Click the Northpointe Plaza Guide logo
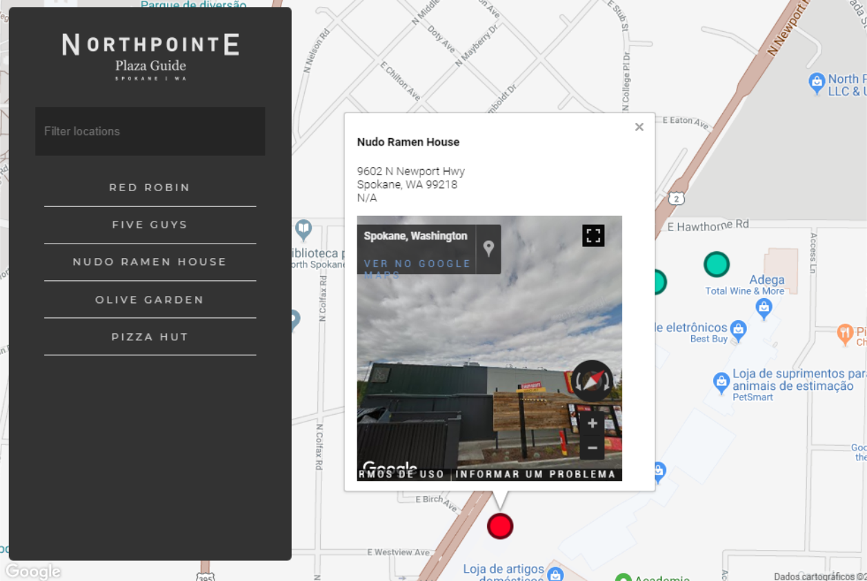867x581 pixels. [x=150, y=57]
